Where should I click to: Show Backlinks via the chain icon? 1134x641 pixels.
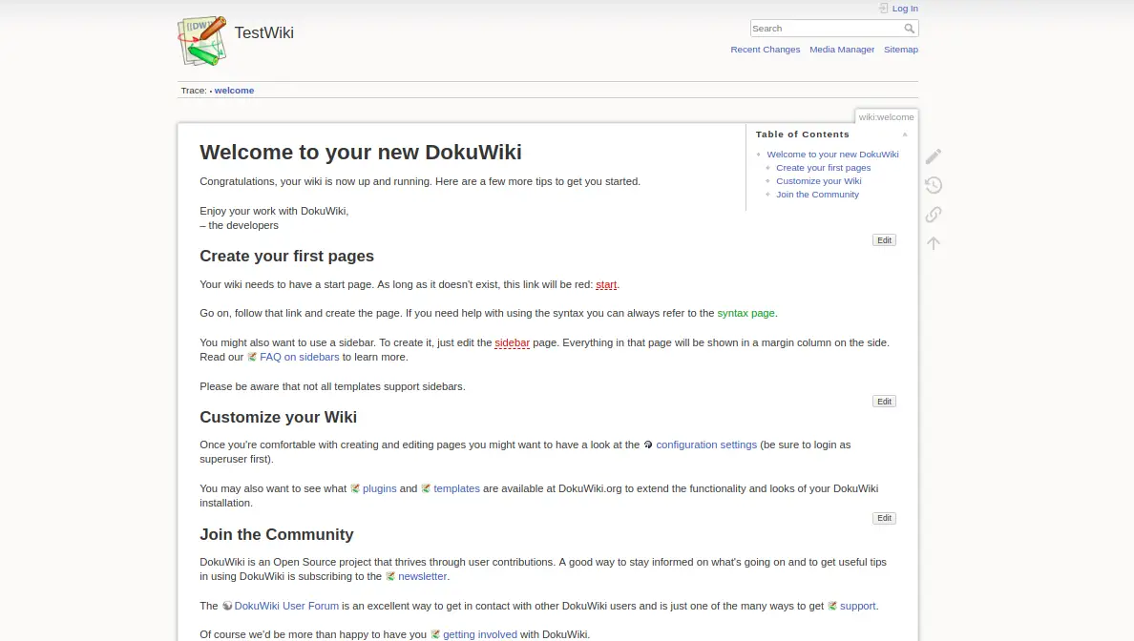pyautogui.click(x=933, y=214)
